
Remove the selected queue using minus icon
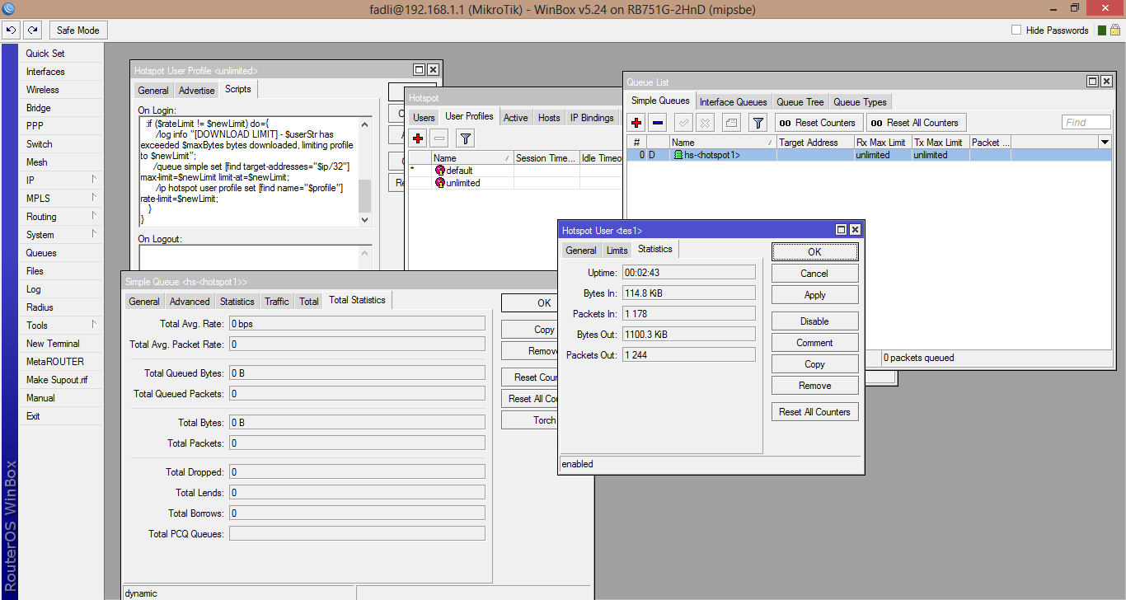click(657, 122)
